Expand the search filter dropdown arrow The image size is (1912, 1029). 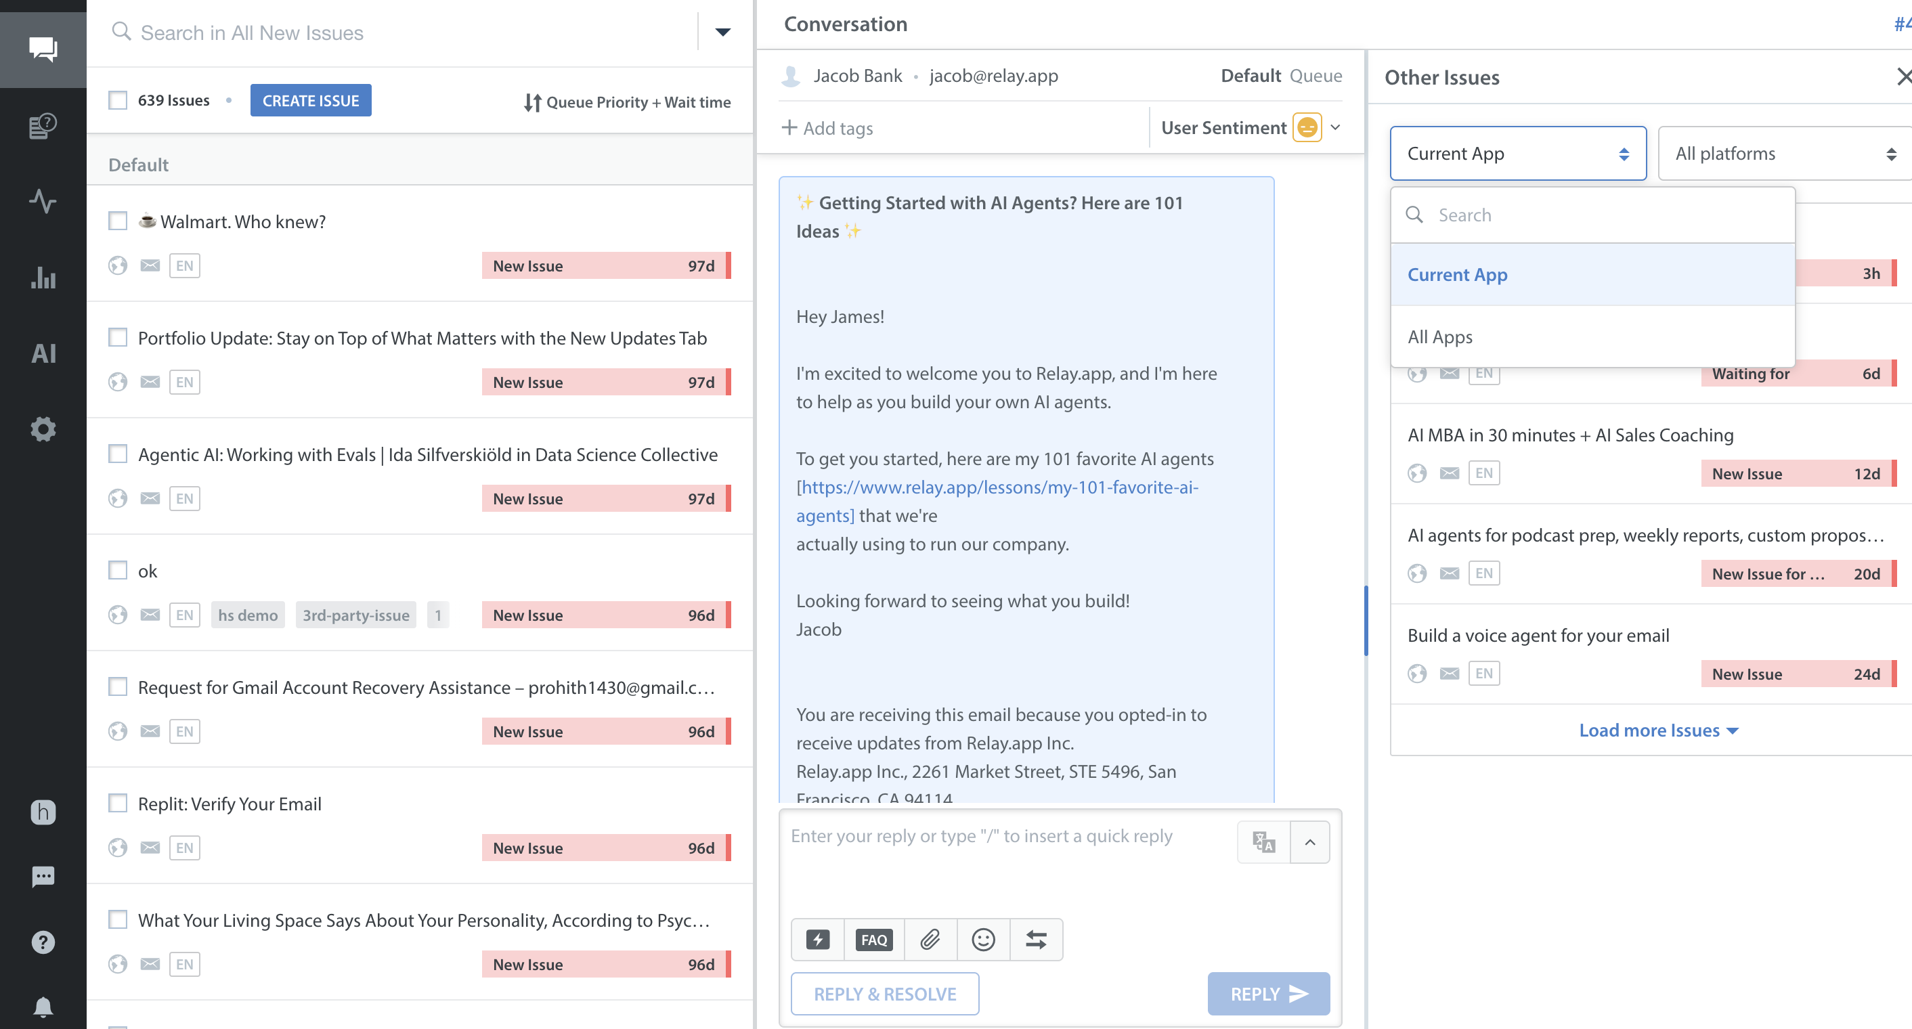pos(722,32)
